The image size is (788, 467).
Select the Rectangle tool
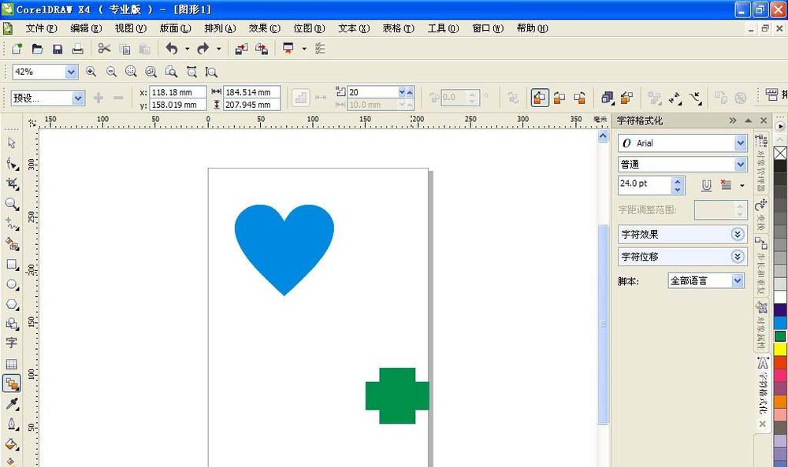tap(12, 264)
